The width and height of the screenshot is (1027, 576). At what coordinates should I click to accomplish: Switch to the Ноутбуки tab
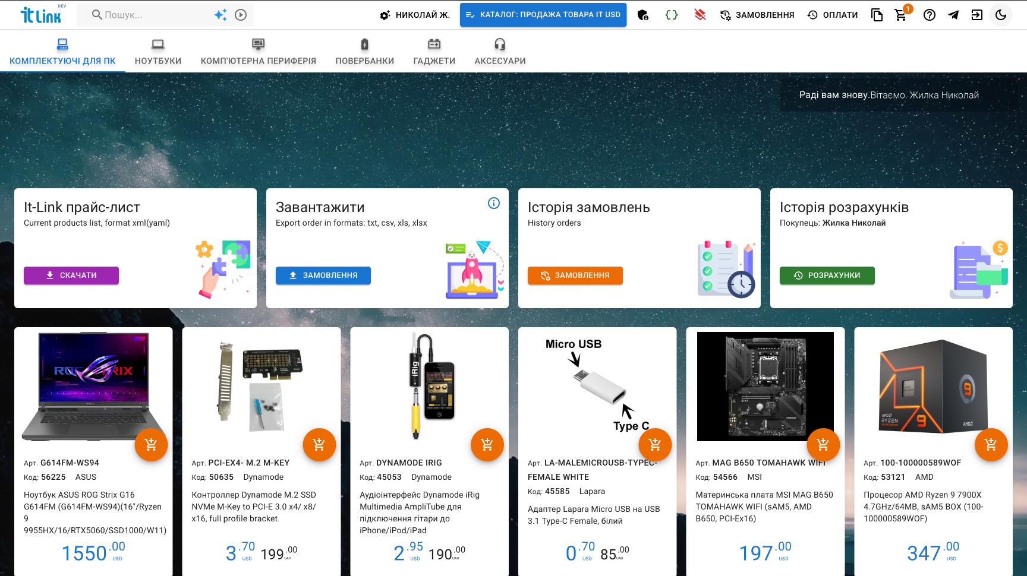coord(158,51)
